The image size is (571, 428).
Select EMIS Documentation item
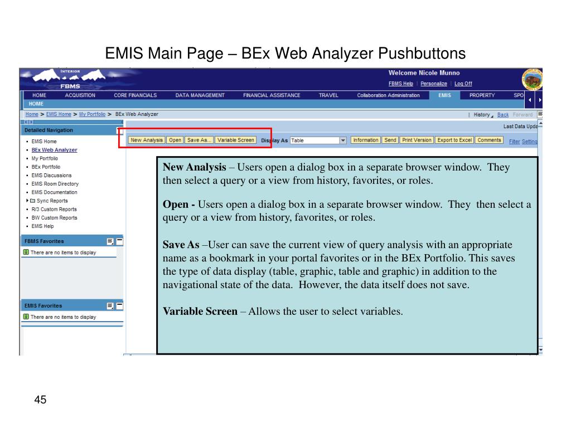click(x=54, y=192)
